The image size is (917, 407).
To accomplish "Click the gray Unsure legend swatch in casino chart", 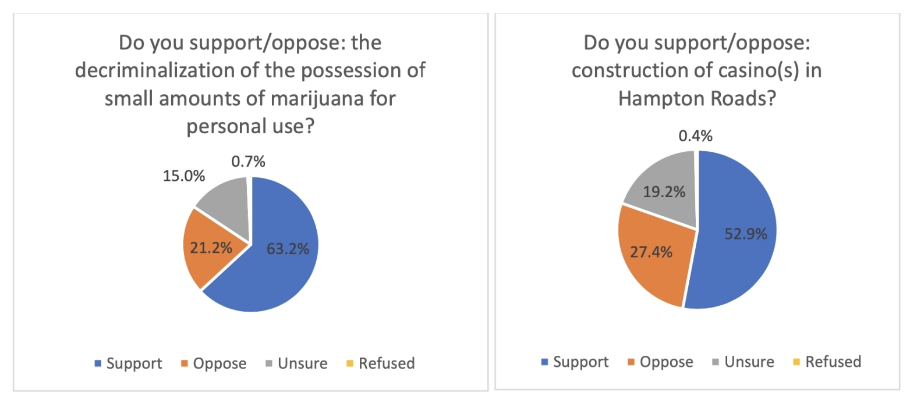I will point(716,362).
